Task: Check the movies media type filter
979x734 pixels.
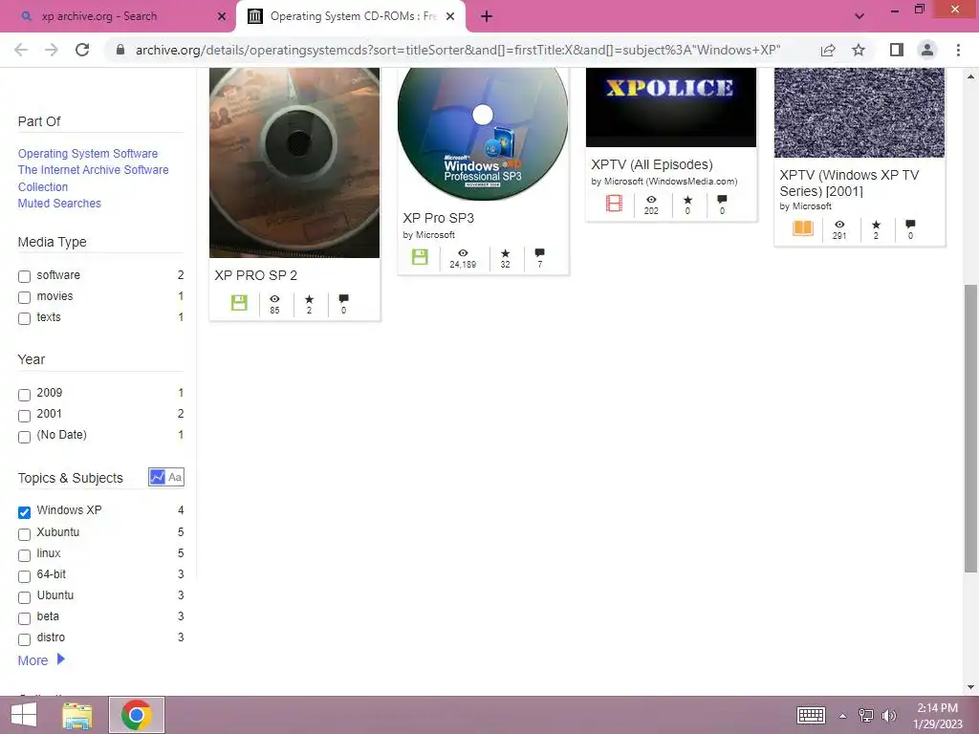Action: click(x=24, y=297)
